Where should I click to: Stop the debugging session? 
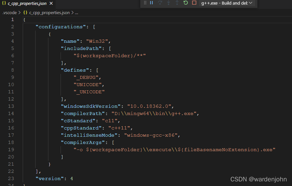pyautogui.click(x=194, y=3)
